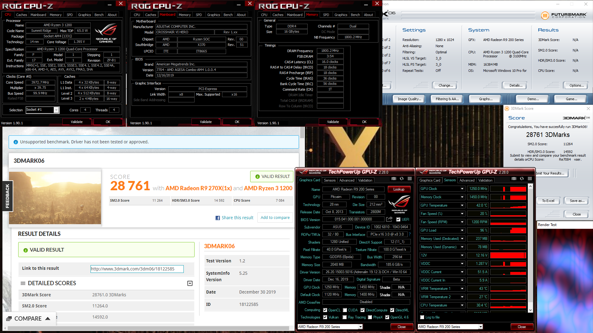The image size is (593, 333).
Task: Click the 3DMark06 benchmark scene thumbnail
Action: tap(55, 198)
